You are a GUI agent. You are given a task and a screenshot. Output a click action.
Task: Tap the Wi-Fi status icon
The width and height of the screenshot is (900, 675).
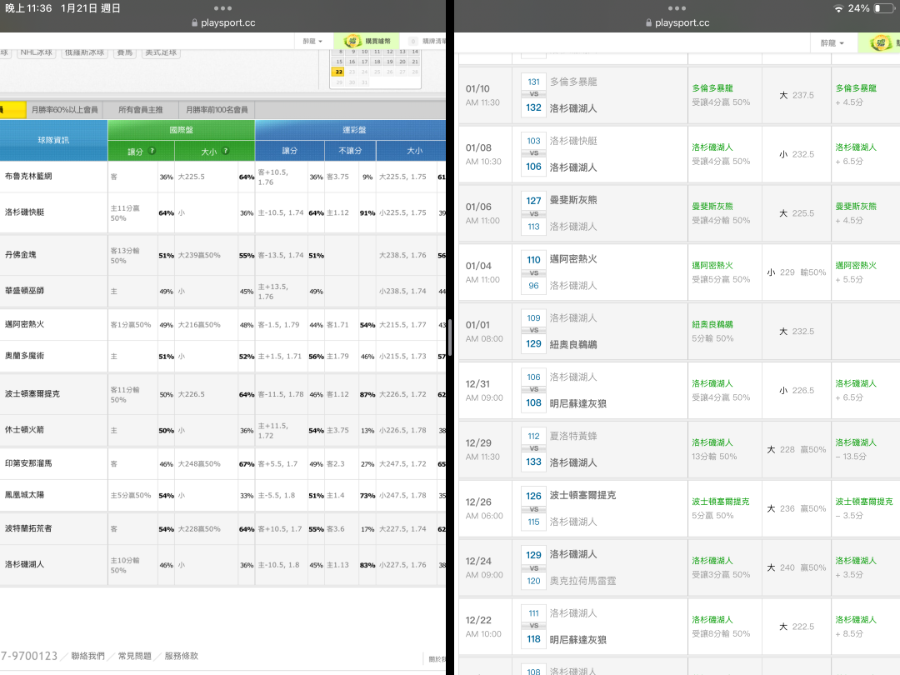838,8
